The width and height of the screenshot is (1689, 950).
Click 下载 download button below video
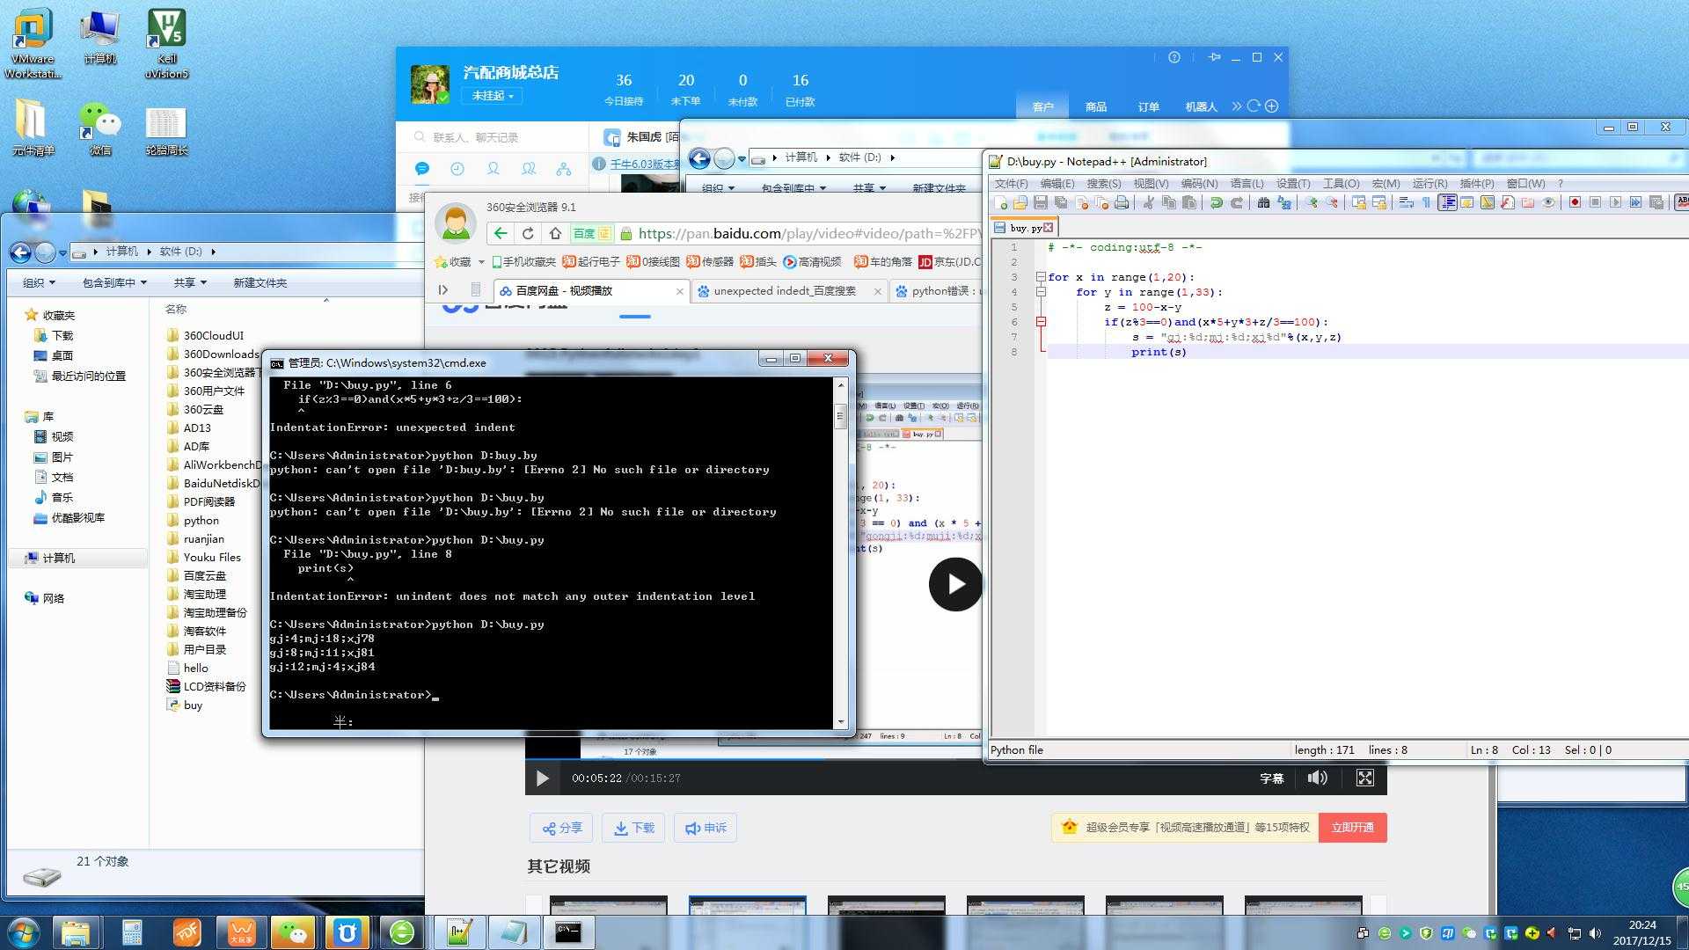(x=633, y=828)
